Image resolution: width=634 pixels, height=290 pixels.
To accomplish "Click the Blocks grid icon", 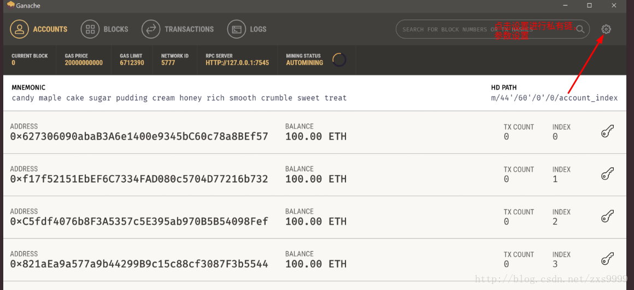I will [90, 29].
